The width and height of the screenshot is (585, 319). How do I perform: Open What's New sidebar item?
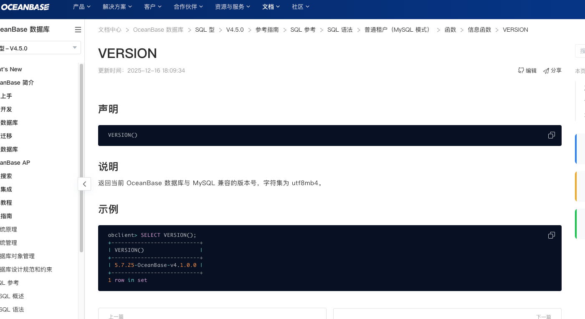click(x=11, y=69)
